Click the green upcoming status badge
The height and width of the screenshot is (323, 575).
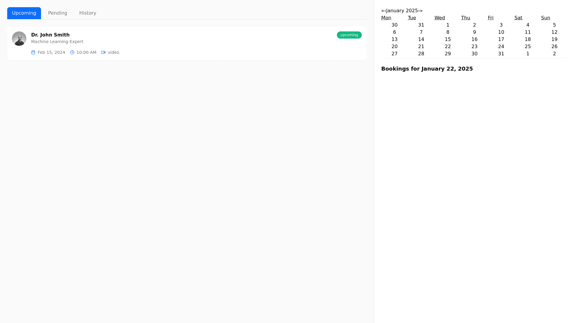[349, 35]
